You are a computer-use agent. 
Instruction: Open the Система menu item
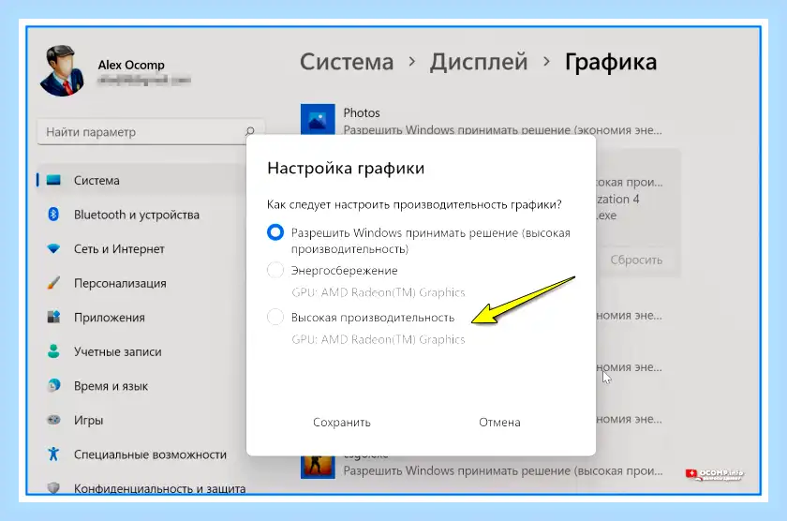[x=141, y=180]
